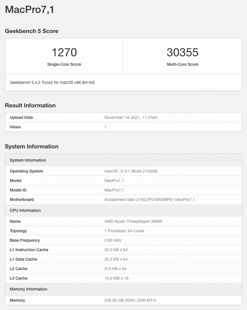The image size is (247, 310).
Task: Click the Single-Core Score label
Action: point(64,64)
